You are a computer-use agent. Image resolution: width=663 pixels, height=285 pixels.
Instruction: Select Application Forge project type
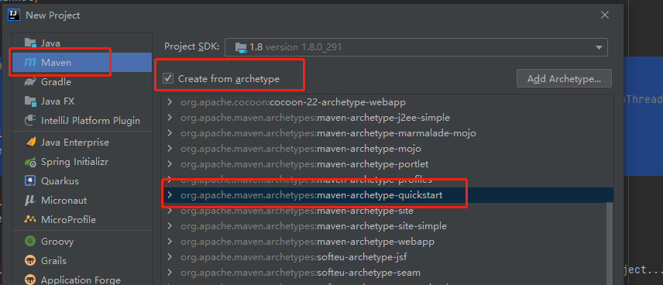pyautogui.click(x=82, y=280)
